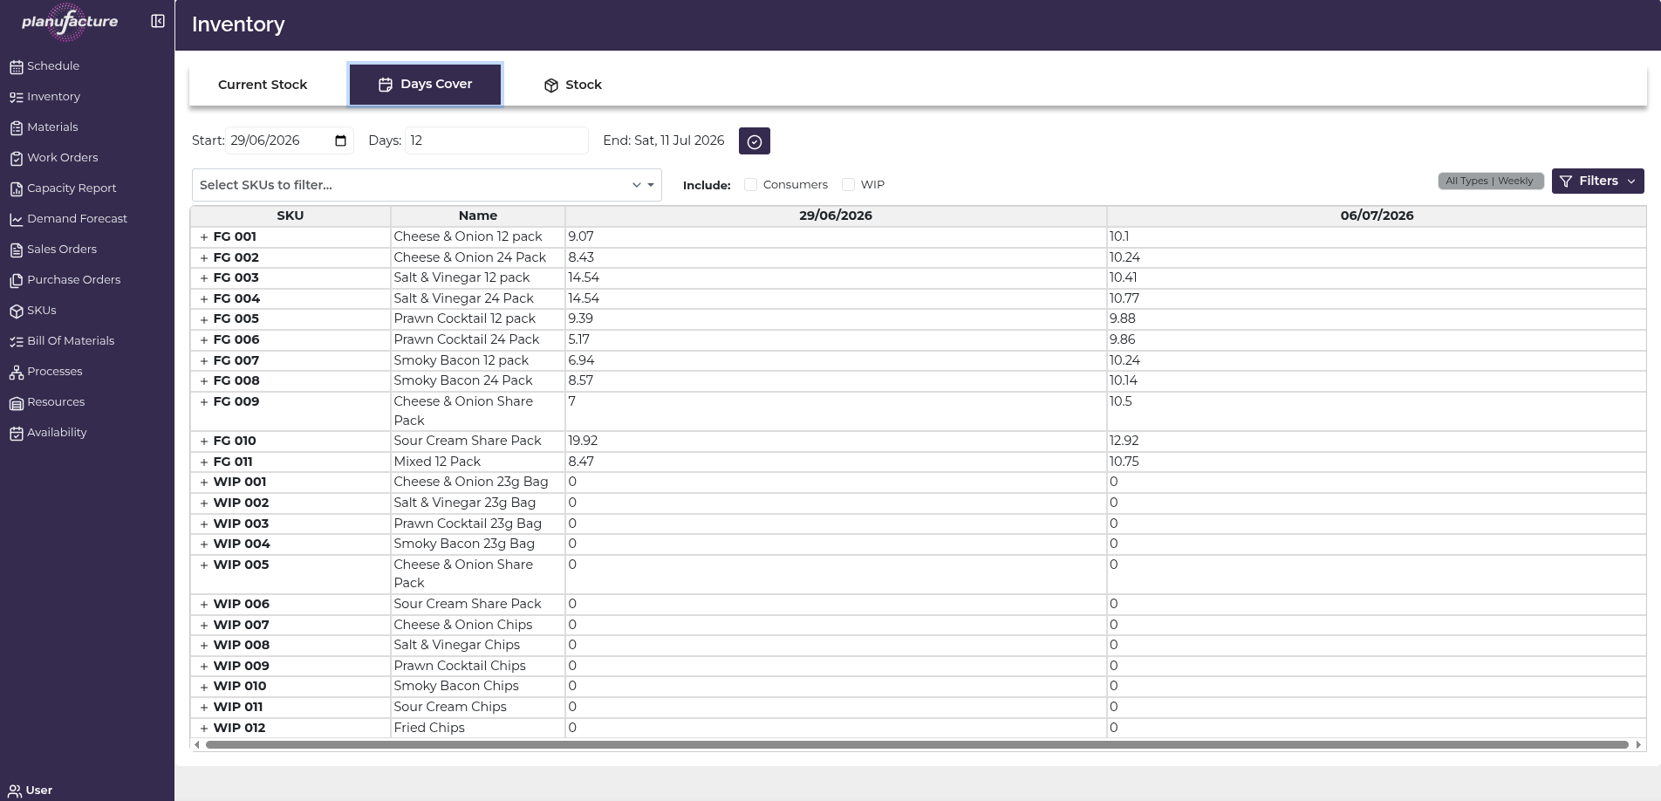
Task: Click the Days input field
Action: coord(496,140)
